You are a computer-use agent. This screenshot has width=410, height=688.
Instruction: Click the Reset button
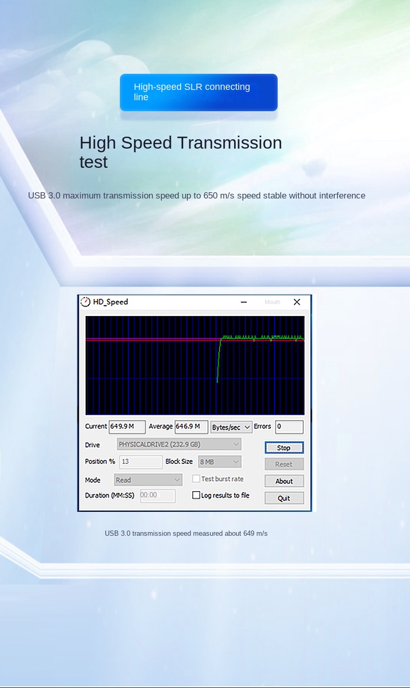284,464
